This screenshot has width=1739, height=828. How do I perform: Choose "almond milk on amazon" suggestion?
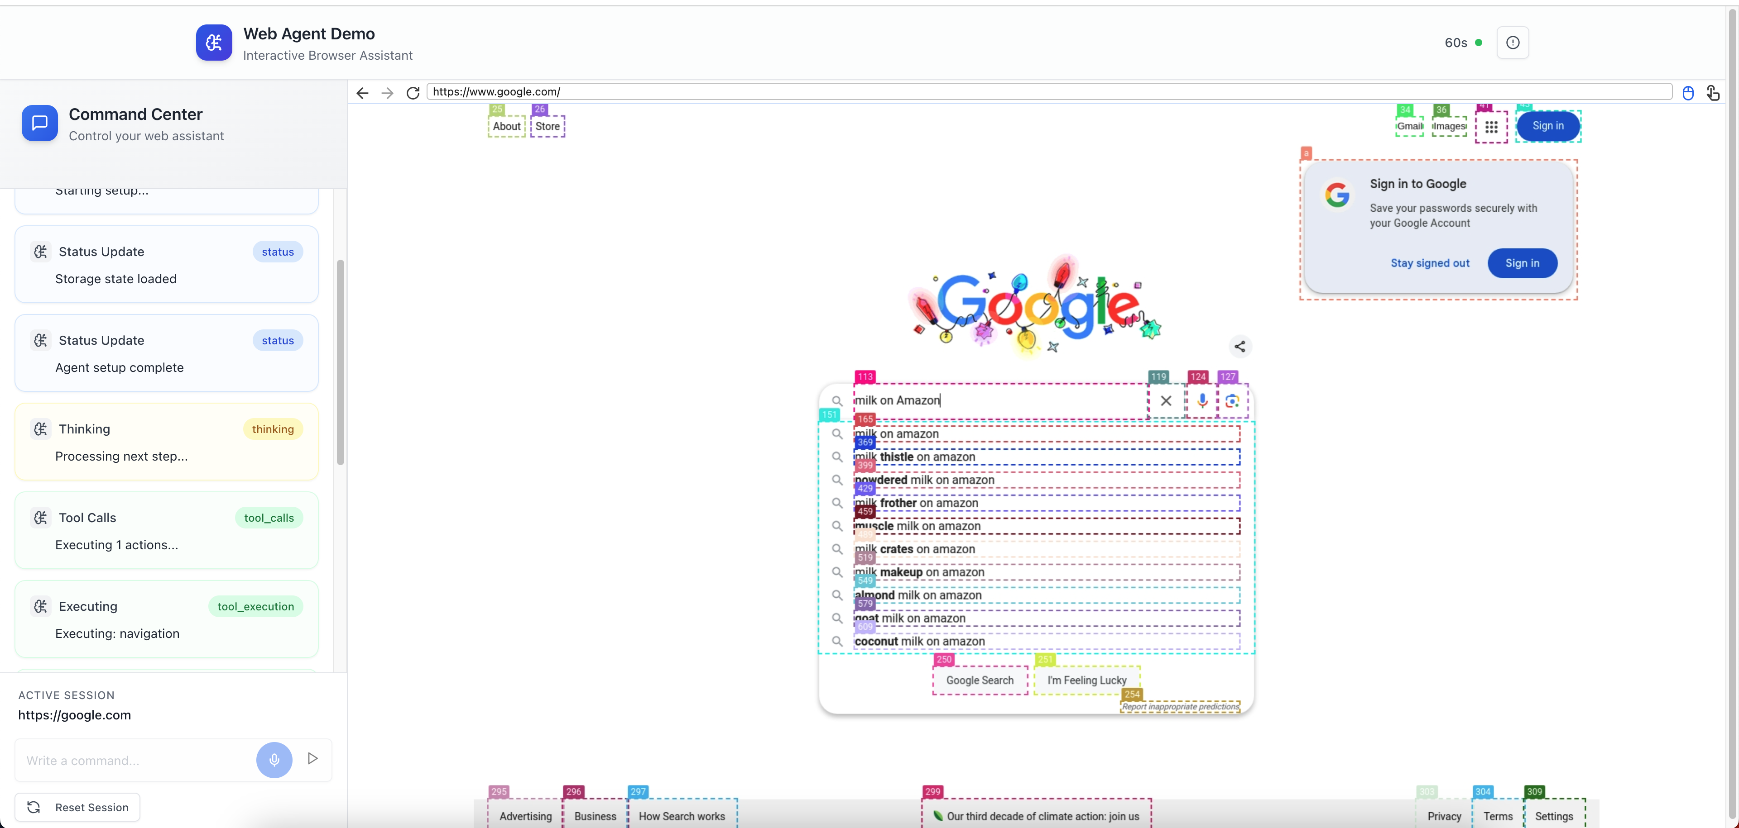pos(1047,595)
